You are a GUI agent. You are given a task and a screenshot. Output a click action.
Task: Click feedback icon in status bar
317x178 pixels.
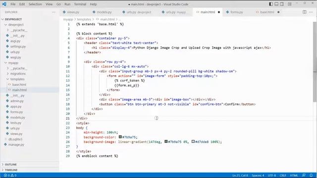point(304,176)
